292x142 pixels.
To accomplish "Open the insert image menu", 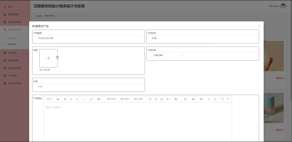I will click(194, 99).
